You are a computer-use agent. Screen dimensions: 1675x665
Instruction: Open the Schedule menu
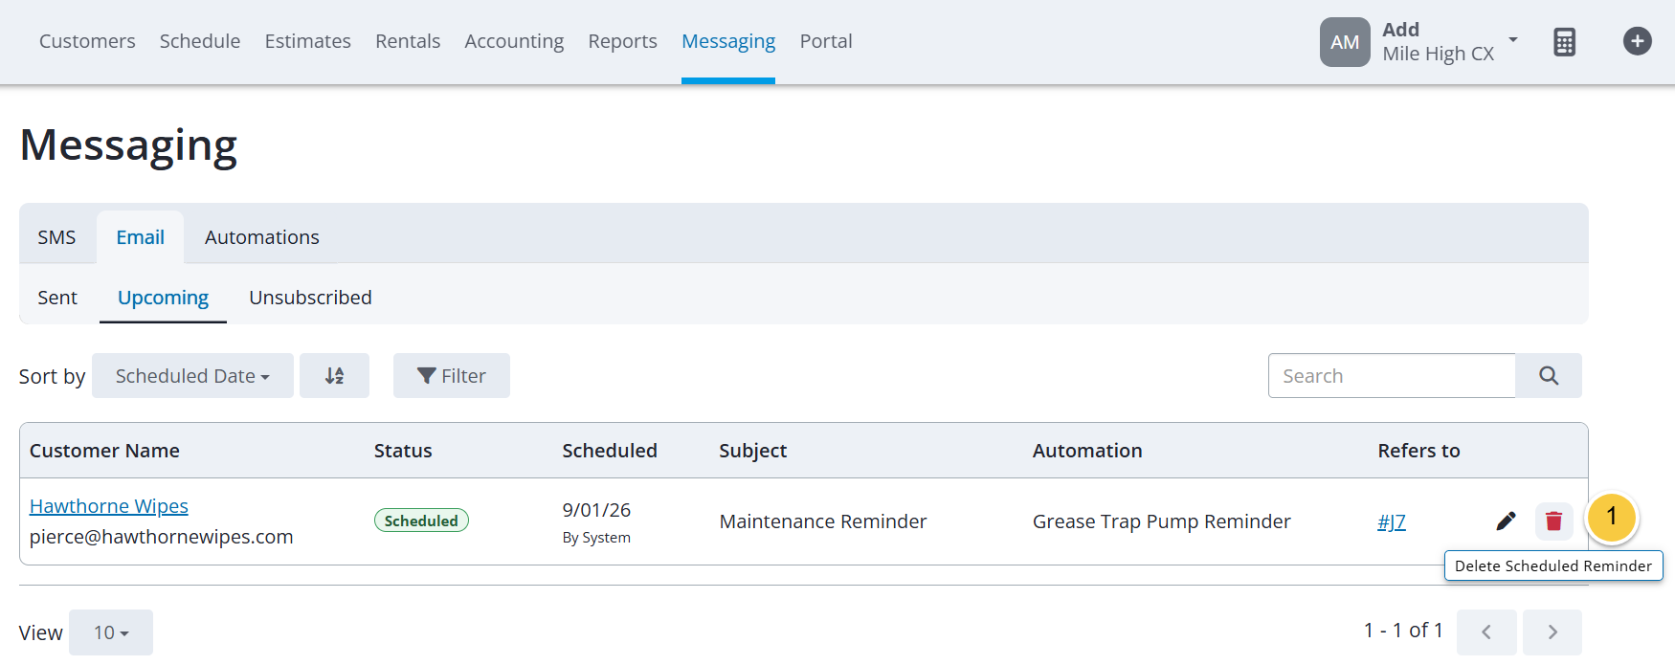point(200,41)
